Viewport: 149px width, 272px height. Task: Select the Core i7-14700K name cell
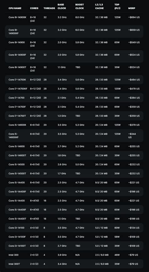pyautogui.click(x=17, y=80)
